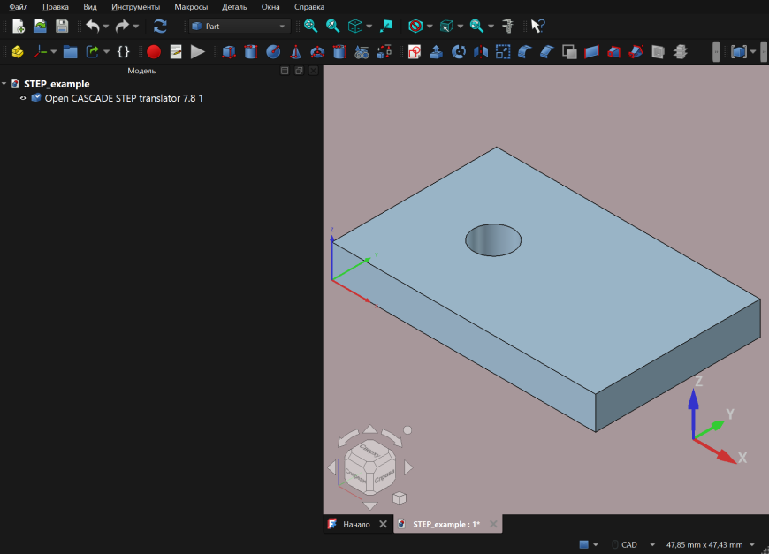The height and width of the screenshot is (554, 769).
Task: Click the Refresh recompute icon
Action: pyautogui.click(x=160, y=26)
